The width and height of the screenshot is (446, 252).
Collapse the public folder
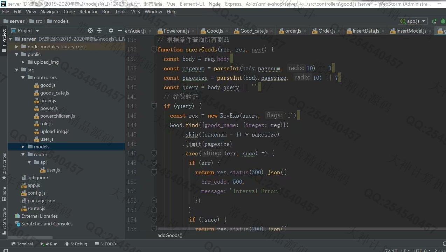[x=16, y=54]
